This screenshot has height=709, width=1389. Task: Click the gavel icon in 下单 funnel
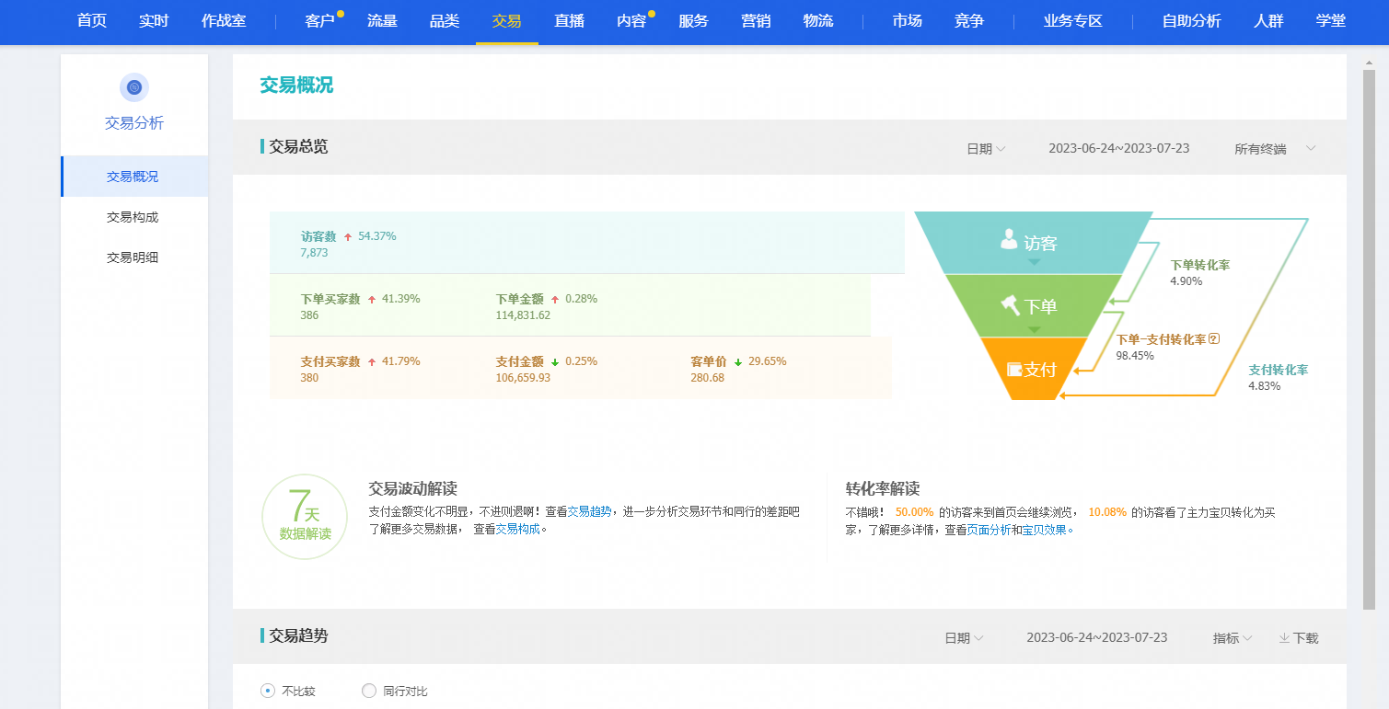pyautogui.click(x=1010, y=304)
